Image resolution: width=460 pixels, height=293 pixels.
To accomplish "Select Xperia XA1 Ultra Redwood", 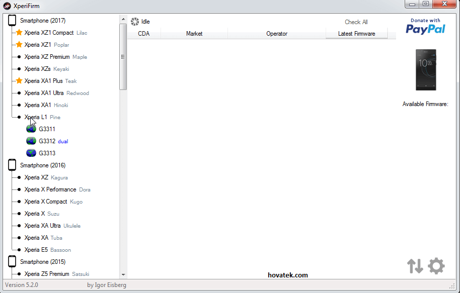I will tap(57, 93).
